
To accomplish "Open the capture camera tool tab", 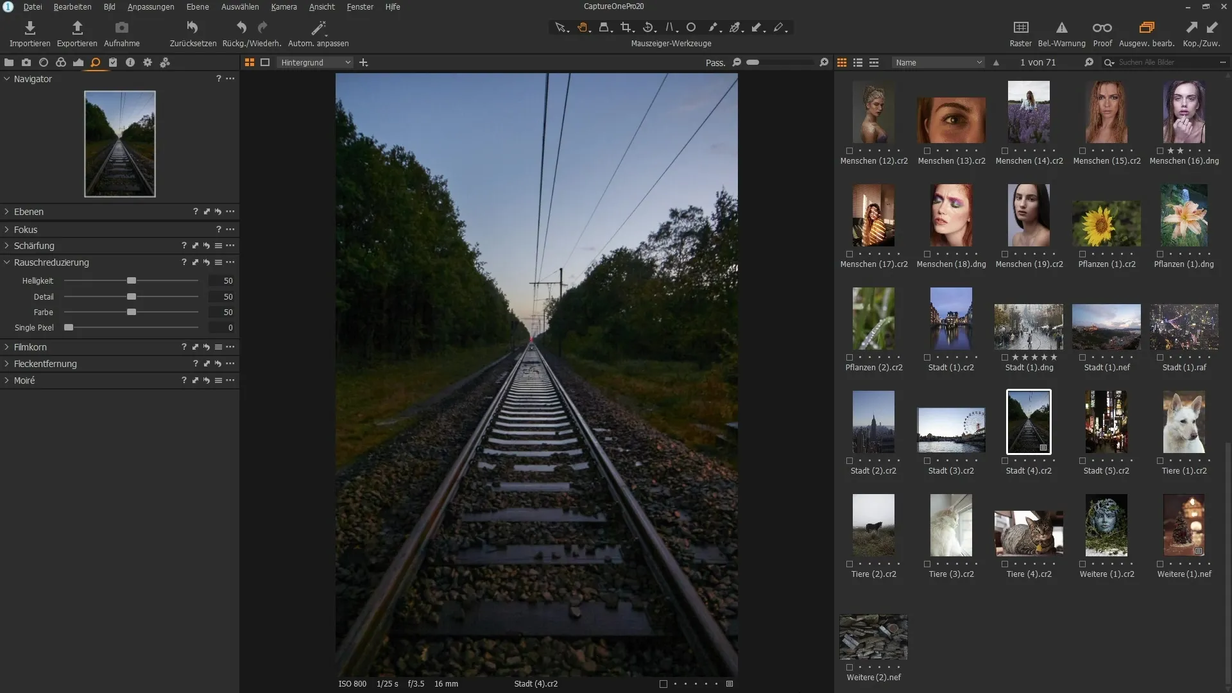I will pos(26,63).
